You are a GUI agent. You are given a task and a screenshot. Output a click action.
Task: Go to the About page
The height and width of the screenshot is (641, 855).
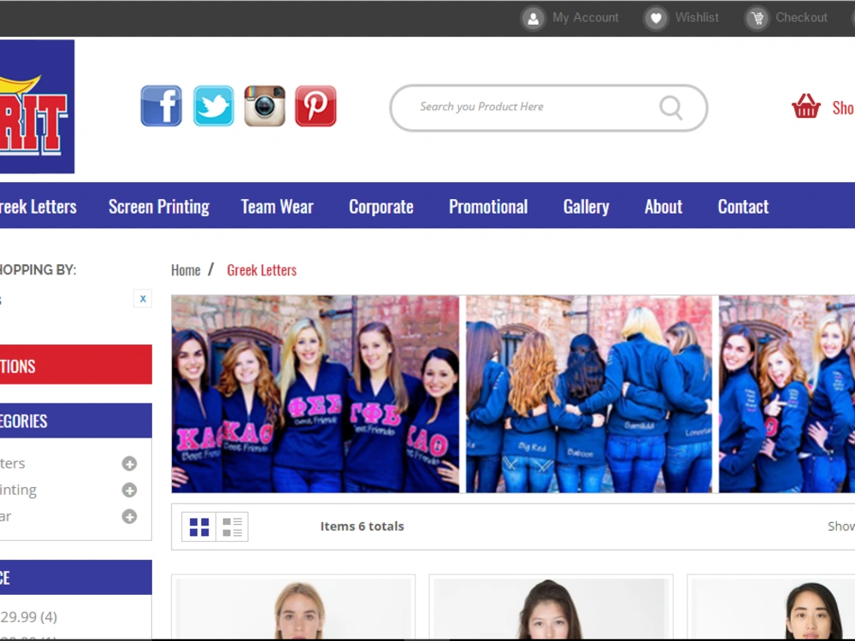point(663,207)
